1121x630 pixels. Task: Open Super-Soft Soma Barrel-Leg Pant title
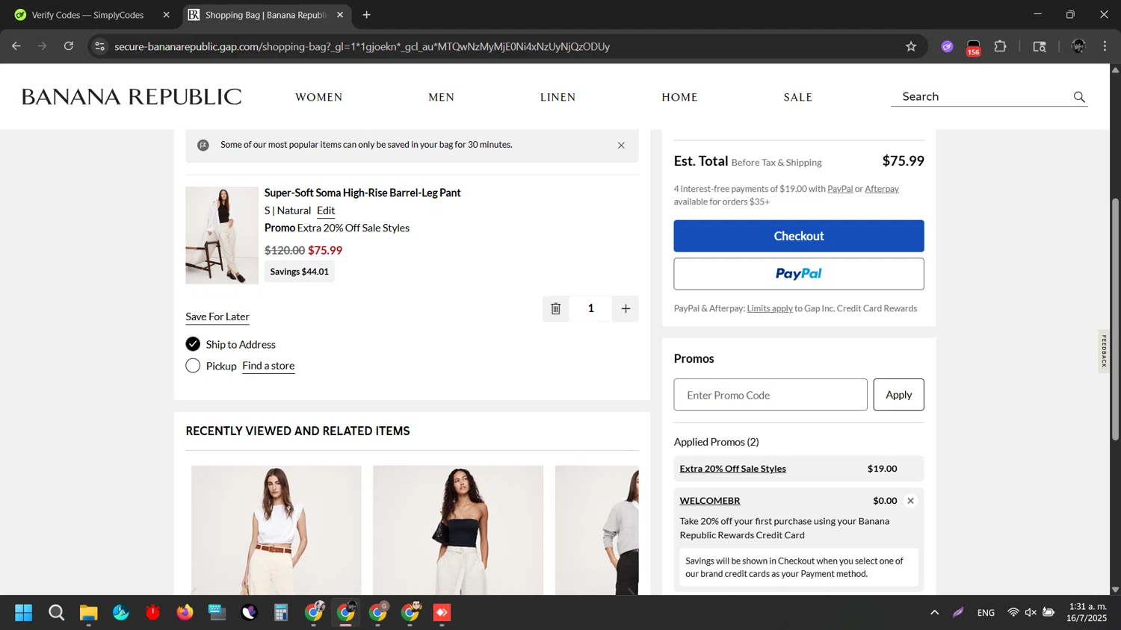coord(362,193)
